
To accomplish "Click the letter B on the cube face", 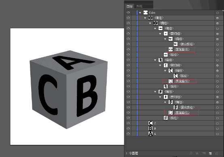I will click(87, 96).
